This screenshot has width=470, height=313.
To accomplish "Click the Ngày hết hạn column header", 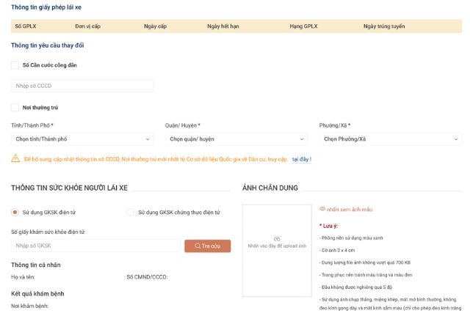I will coord(223,26).
